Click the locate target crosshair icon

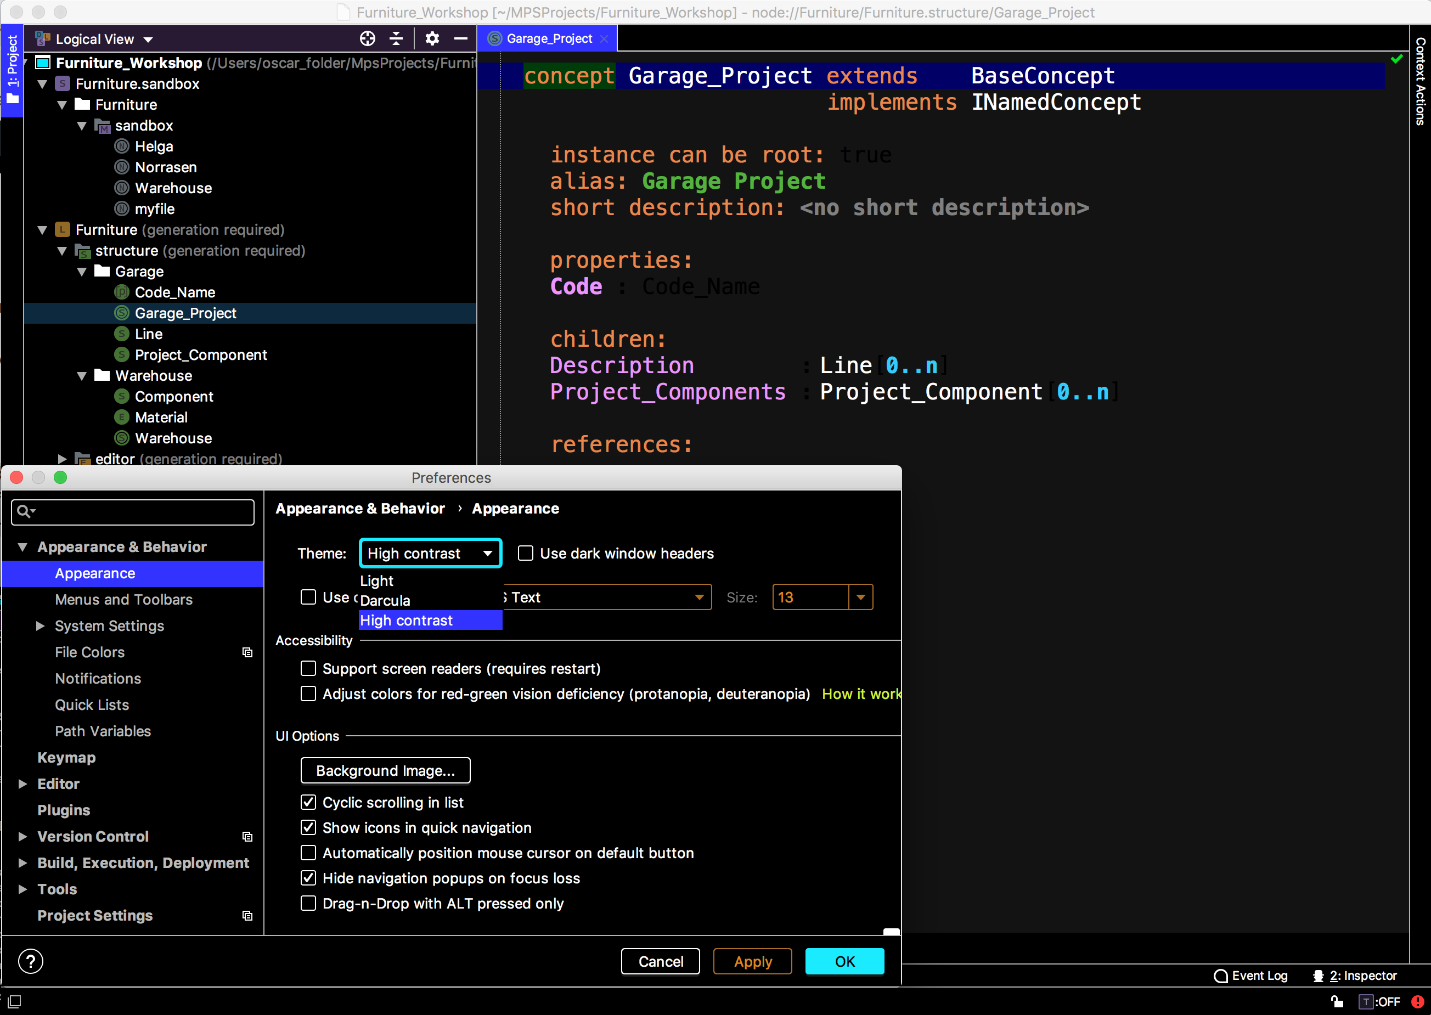368,39
